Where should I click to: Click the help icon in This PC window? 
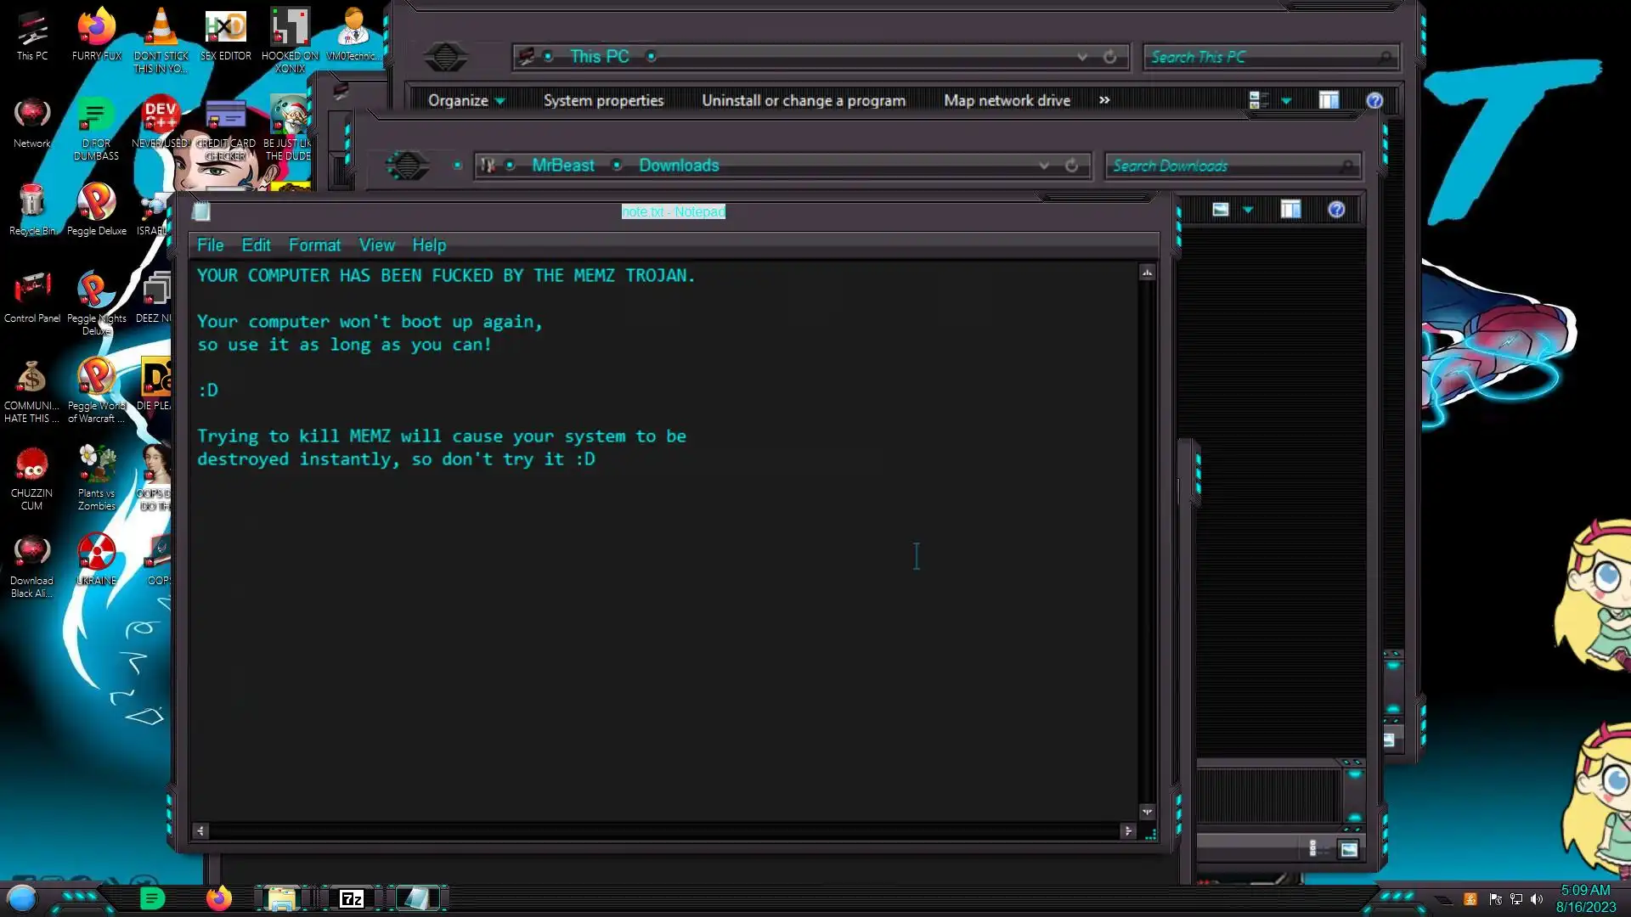1374,101
